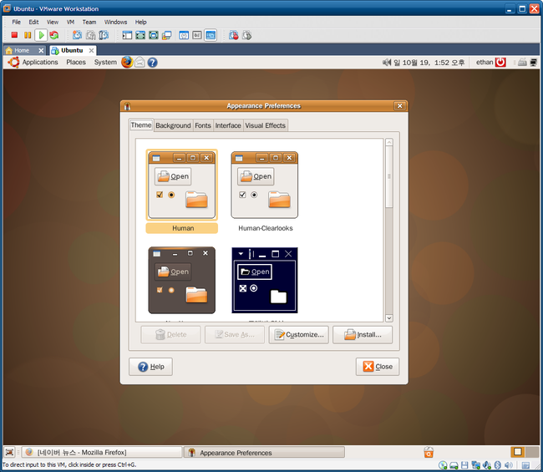This screenshot has height=472, width=543.
Task: Click the blue Help question-mark panel icon
Action: tap(152, 63)
